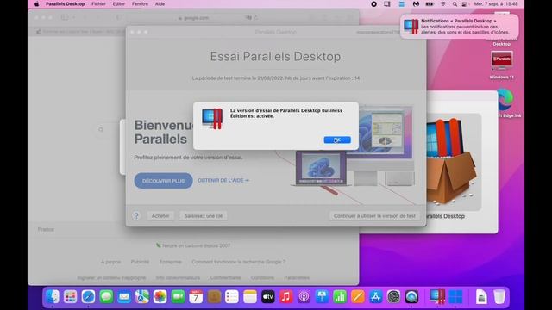Open Spotlight search in menu bar
Screen dimensions: 552x310
(455, 3)
